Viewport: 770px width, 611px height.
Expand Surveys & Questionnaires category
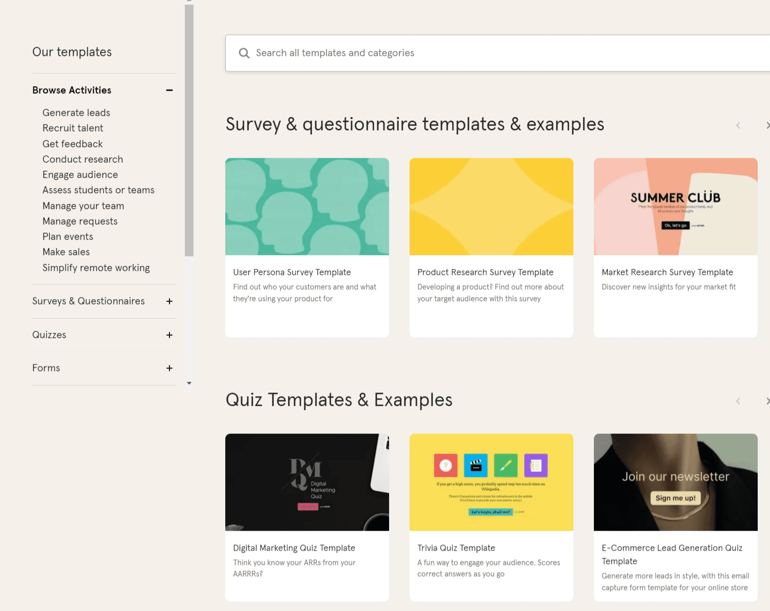169,301
